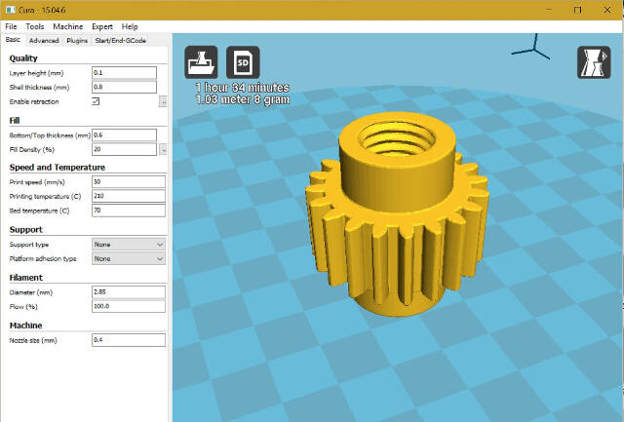Minimize the Cura window
Image resolution: width=624 pixels, height=422 pixels.
tap(549, 10)
